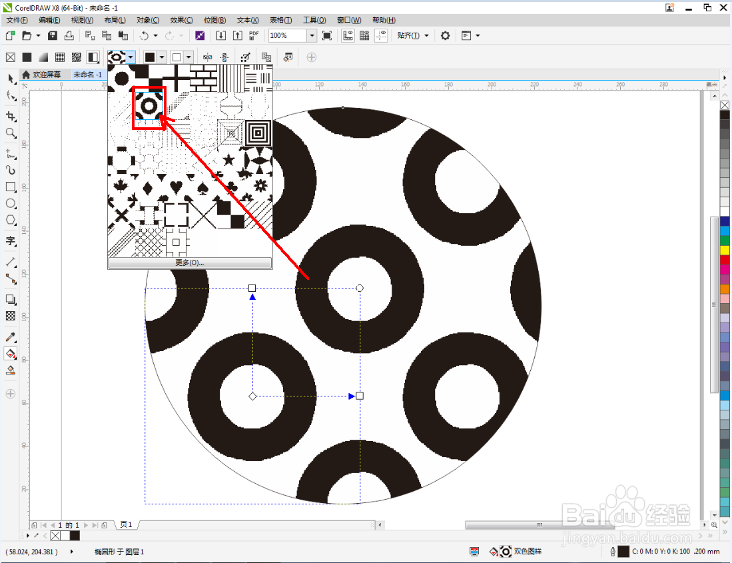Image resolution: width=732 pixels, height=563 pixels.
Task: Select the Freehand drawing tool
Action: [x=10, y=154]
